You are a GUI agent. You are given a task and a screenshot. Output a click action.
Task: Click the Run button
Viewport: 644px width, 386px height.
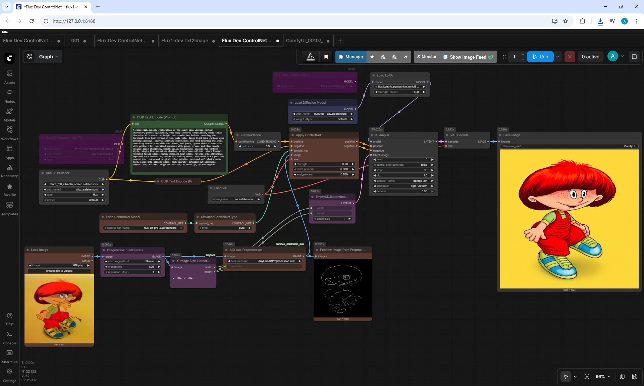(540, 57)
